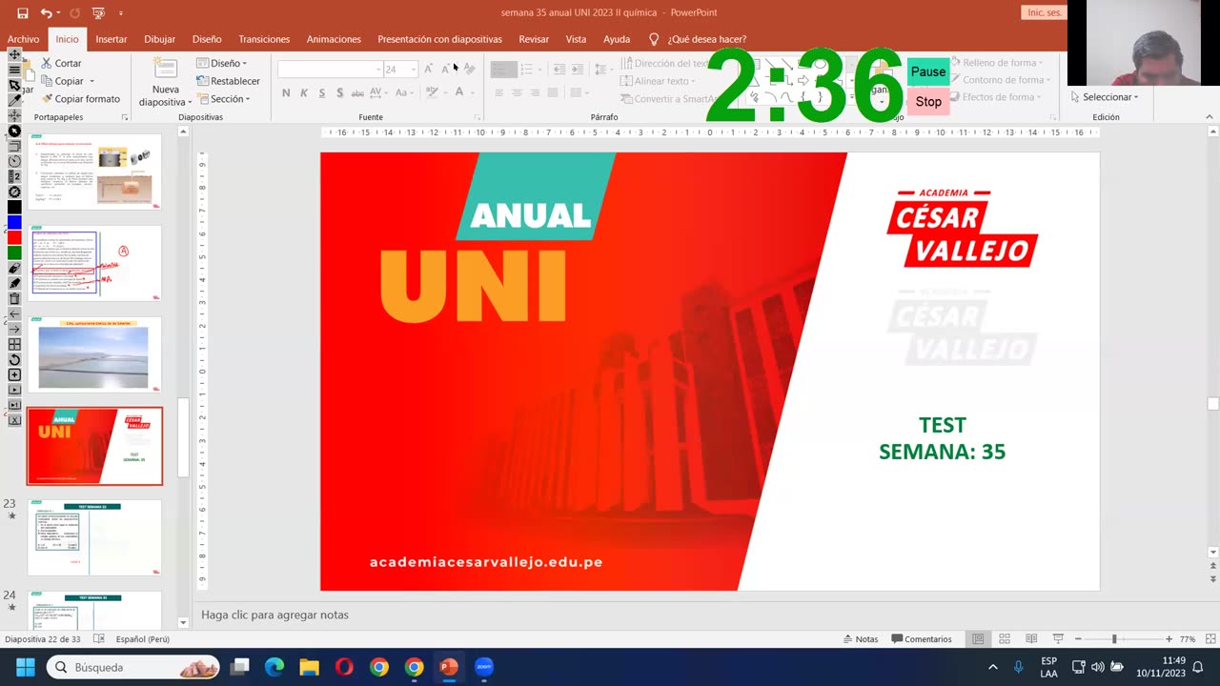Viewport: 1220px width, 686px height.
Task: Pick the blue color swatch in annotation bar
Action: 14,222
